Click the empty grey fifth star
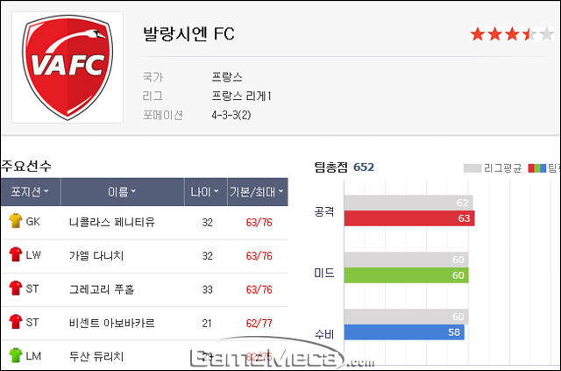Viewport: 561px width, 371px height. point(546,34)
